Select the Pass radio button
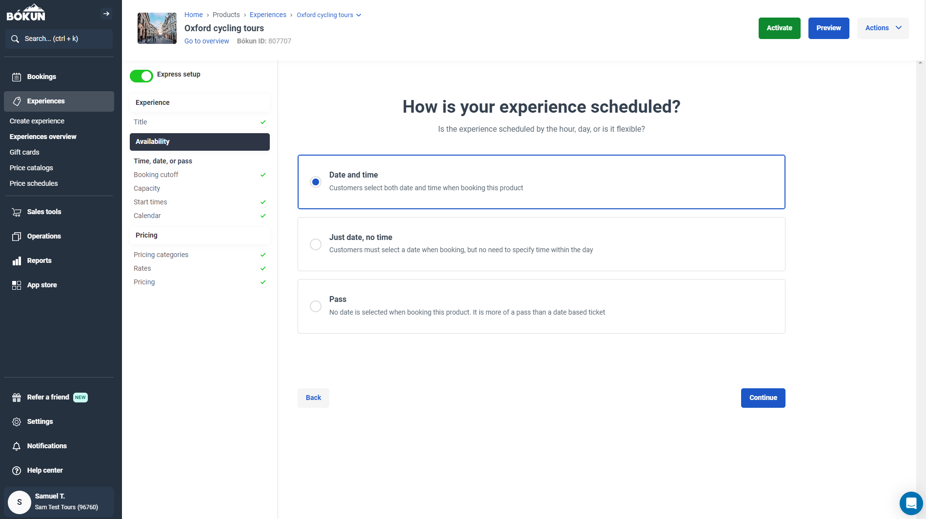This screenshot has width=926, height=519. click(x=316, y=306)
